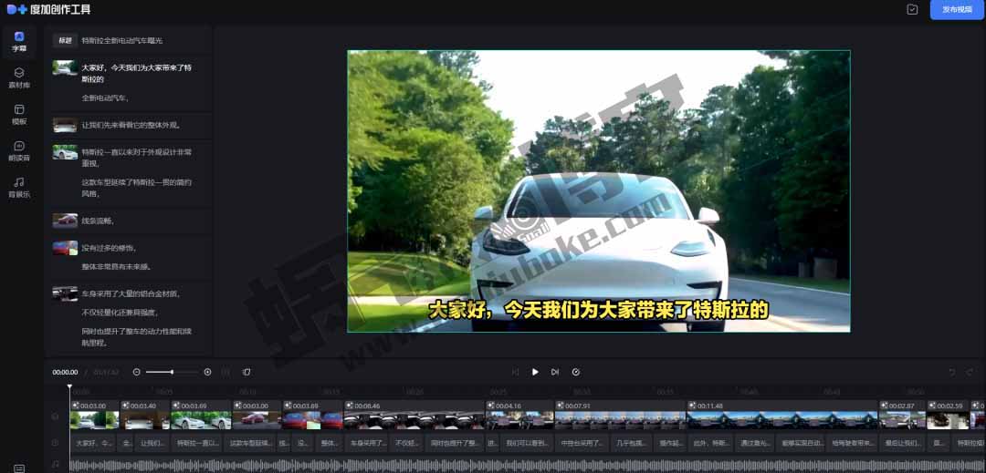Play the video preview
This screenshot has width=986, height=473.
click(x=535, y=372)
